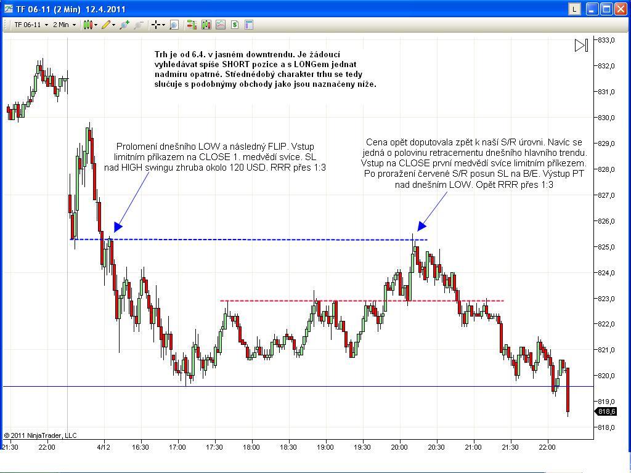Screen dimensions: 631x473
Task: Click the 818,6 current price marker
Action: pos(606,411)
